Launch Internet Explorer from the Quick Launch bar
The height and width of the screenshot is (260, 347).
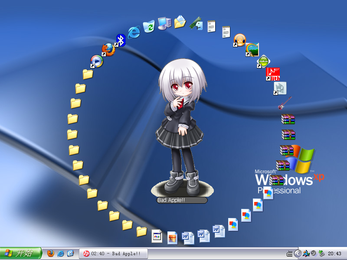click(60, 253)
